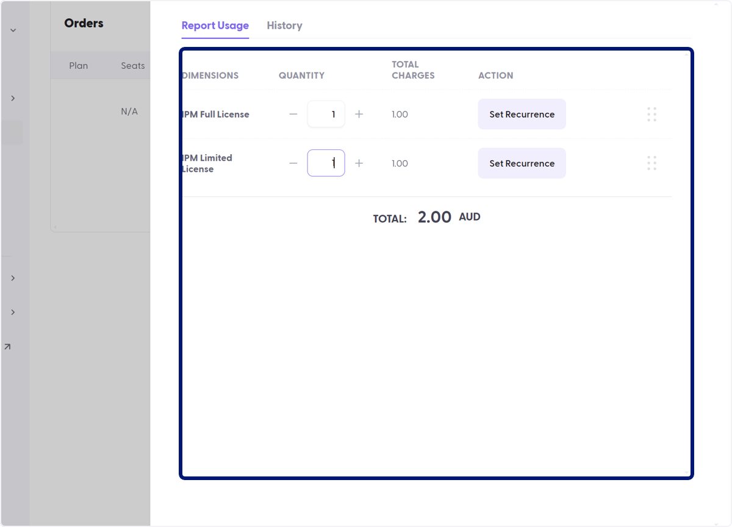Screen dimensions: 732x527
Task: Decrease quantity for PM Limited License
Action: point(293,163)
